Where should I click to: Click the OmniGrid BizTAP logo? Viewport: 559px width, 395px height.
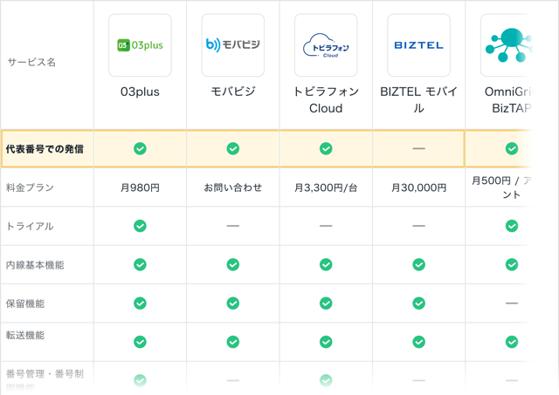point(510,45)
